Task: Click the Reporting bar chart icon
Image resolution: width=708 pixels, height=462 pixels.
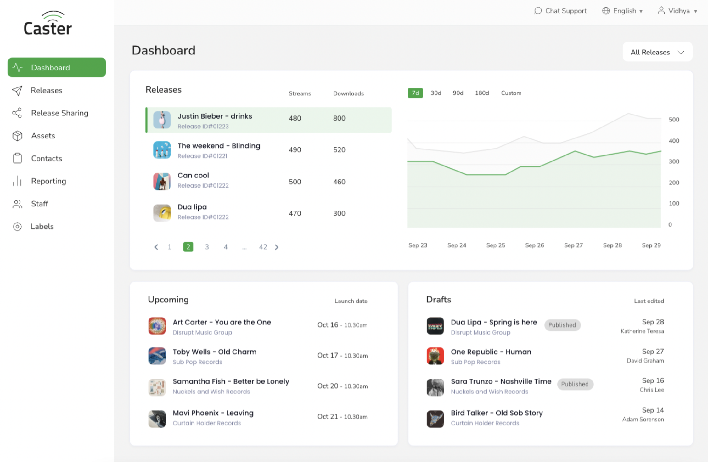Action: coord(17,181)
